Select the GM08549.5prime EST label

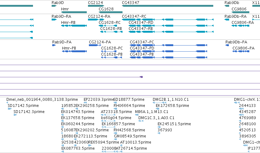[130, 136]
